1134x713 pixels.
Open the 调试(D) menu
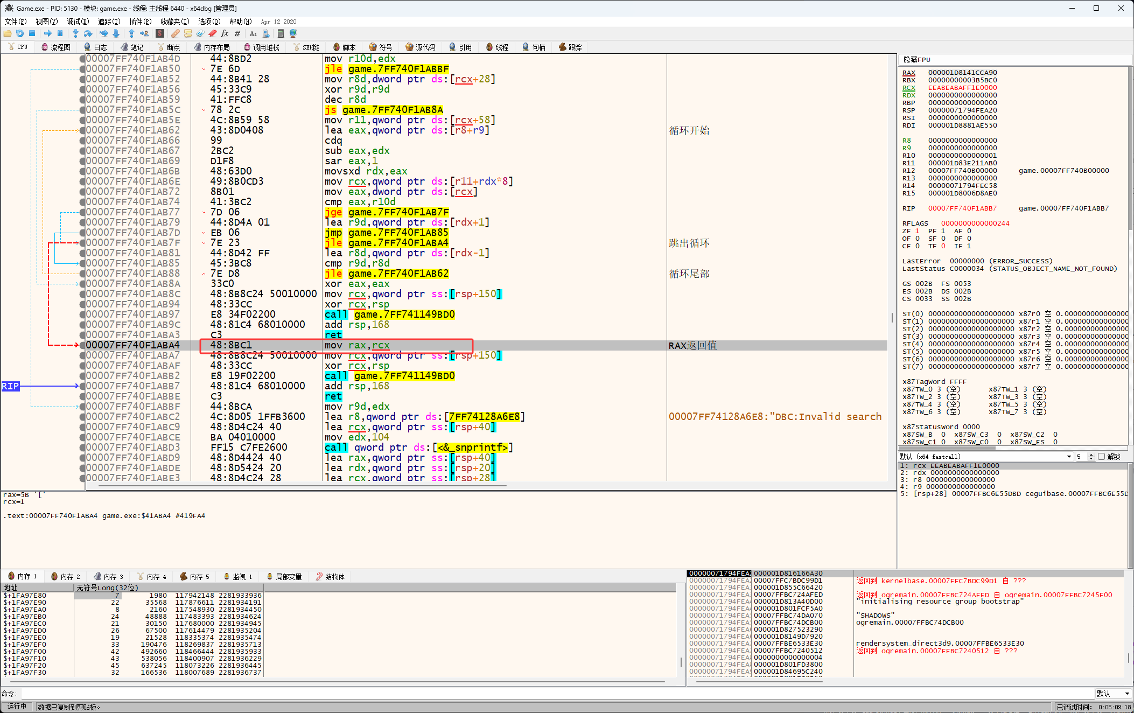coord(78,22)
